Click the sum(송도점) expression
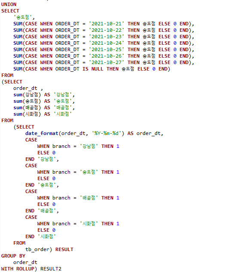Screen dimensions: 231x273 [x=27, y=101]
